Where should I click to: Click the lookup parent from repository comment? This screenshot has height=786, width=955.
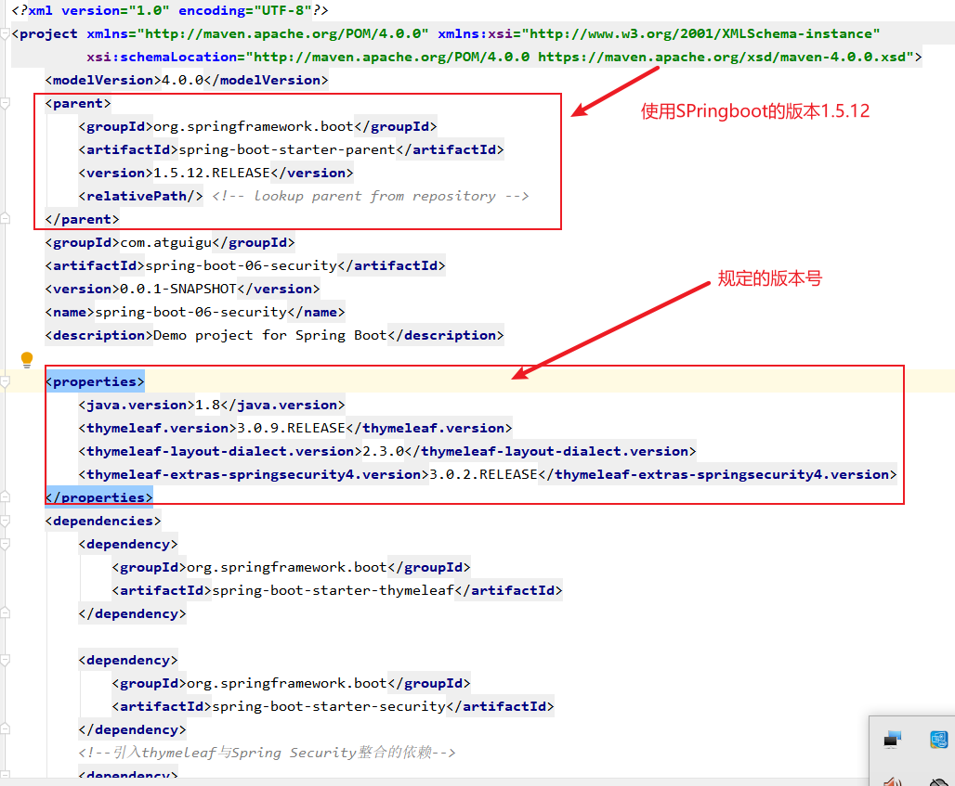[x=371, y=196]
